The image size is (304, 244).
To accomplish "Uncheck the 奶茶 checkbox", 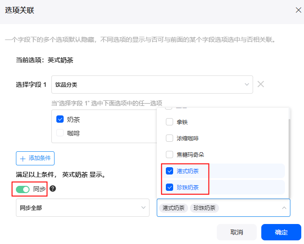I will 60,119.
